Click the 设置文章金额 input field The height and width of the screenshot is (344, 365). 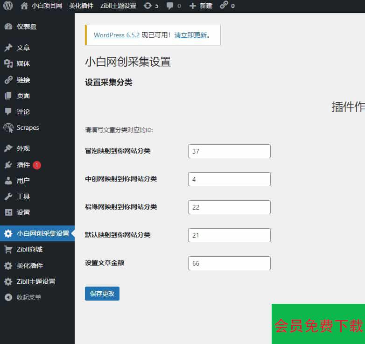(229, 263)
